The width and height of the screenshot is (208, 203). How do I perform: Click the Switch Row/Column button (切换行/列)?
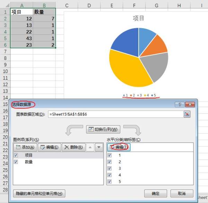coord(103,129)
